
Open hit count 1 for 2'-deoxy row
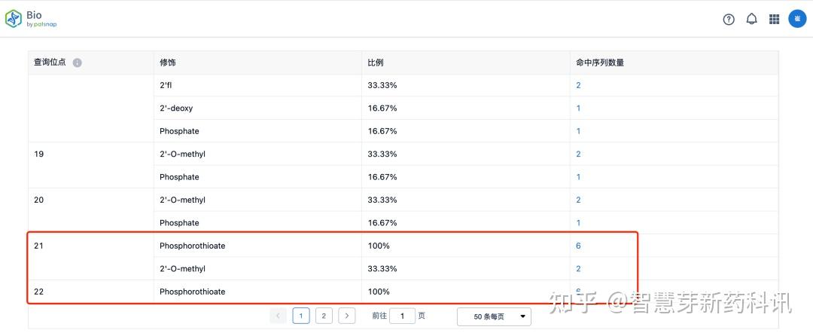[578, 108]
